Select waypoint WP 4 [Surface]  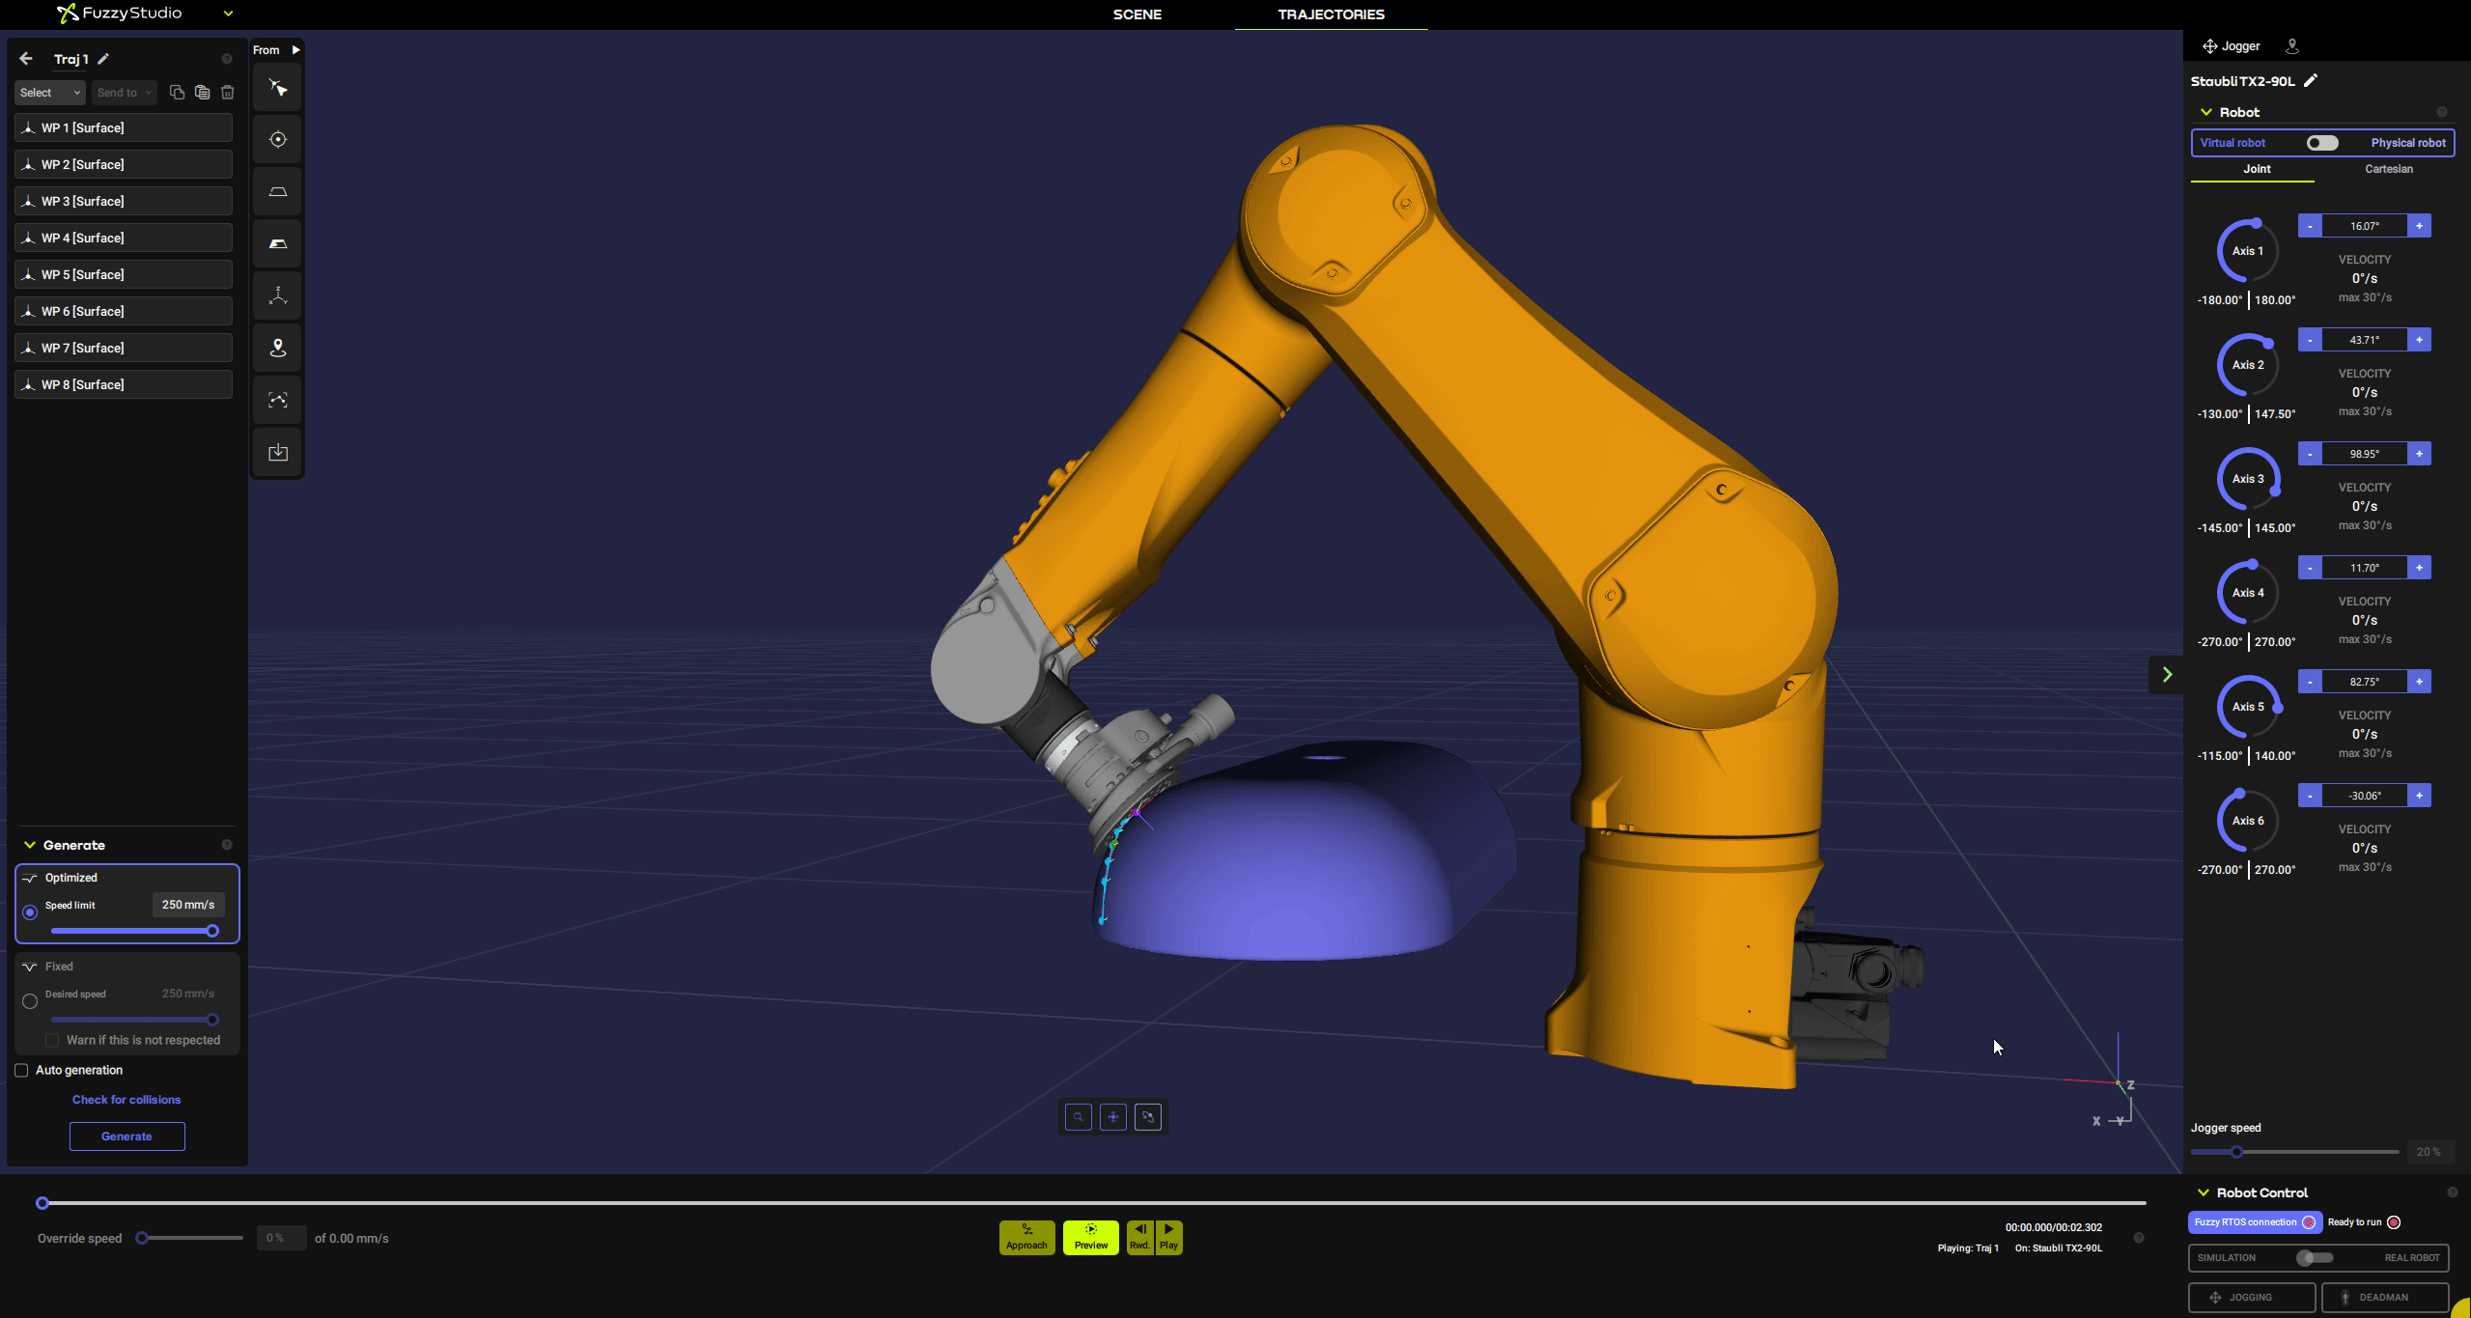click(124, 238)
